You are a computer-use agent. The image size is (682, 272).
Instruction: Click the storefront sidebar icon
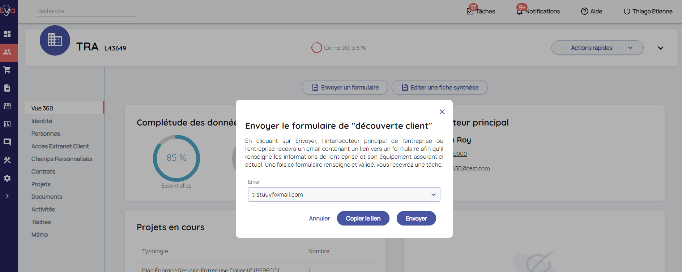(7, 106)
